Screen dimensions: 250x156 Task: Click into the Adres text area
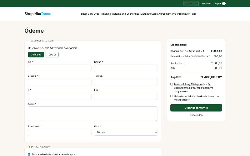[x=92, y=114]
